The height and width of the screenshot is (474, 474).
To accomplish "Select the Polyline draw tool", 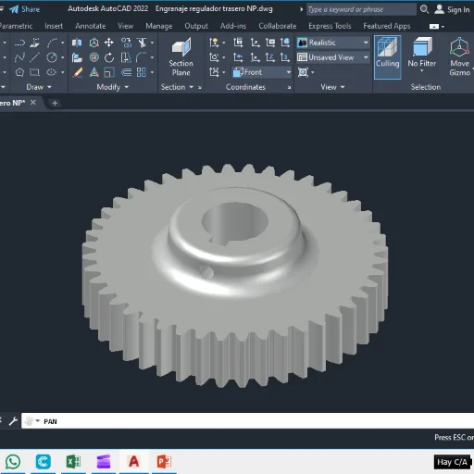I will [19, 43].
